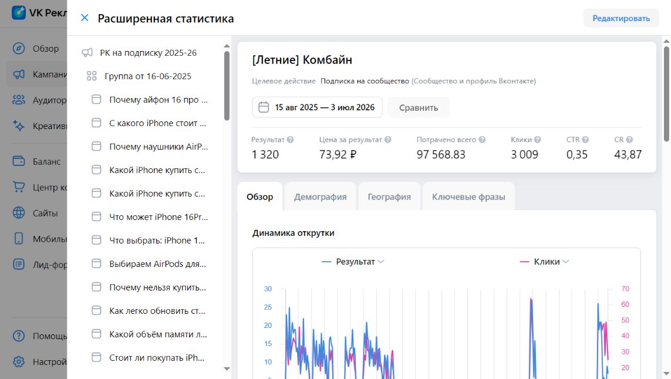Click the spent total 97 568.83
This screenshot has height=379, width=671.
tap(441, 154)
